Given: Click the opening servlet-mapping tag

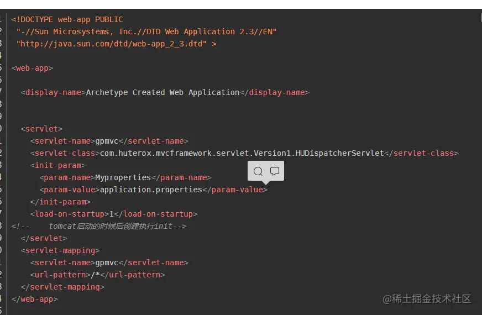Looking at the screenshot, I should pyautogui.click(x=60, y=251).
